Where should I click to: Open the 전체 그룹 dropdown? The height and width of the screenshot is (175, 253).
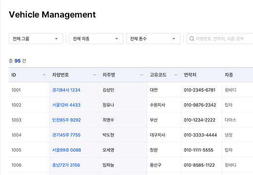(x=36, y=38)
